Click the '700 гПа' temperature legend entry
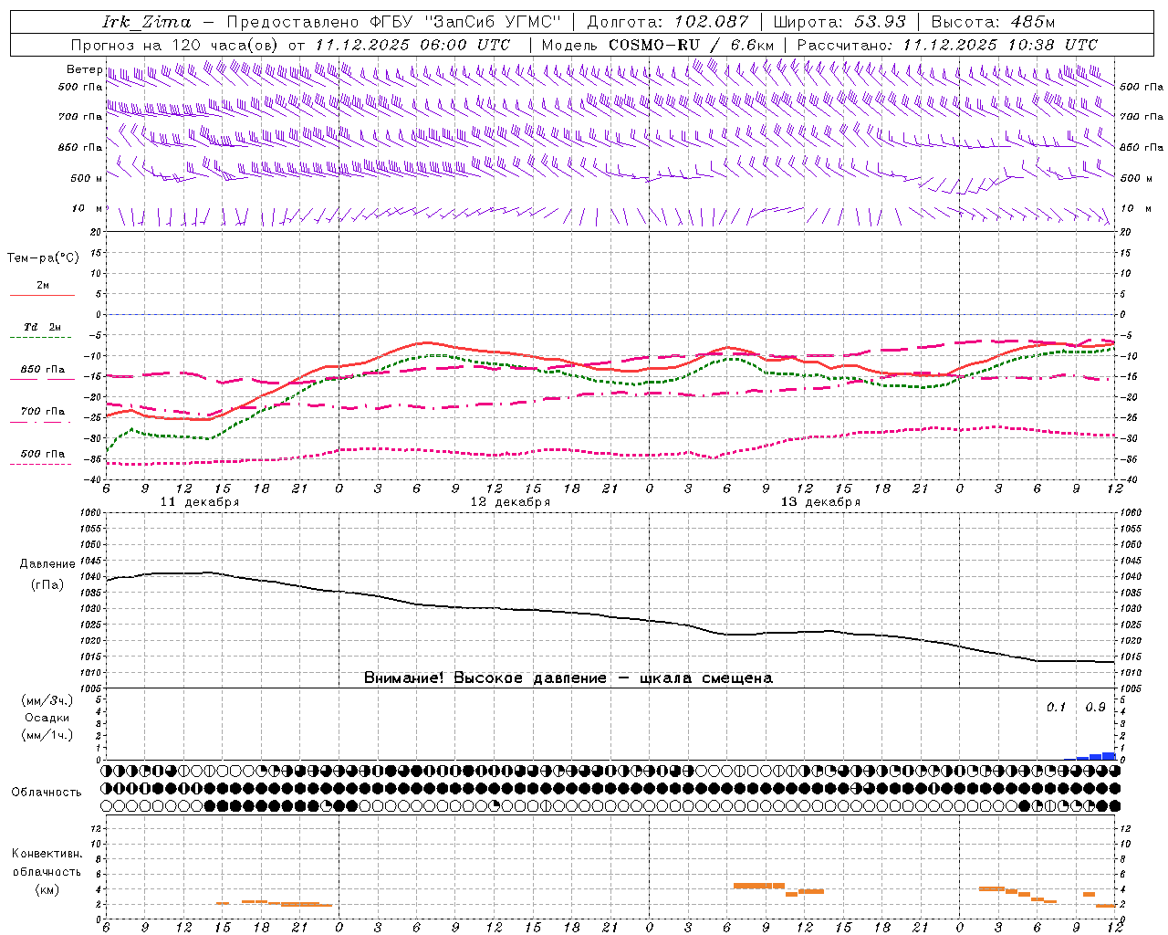1168x935 pixels. point(42,411)
